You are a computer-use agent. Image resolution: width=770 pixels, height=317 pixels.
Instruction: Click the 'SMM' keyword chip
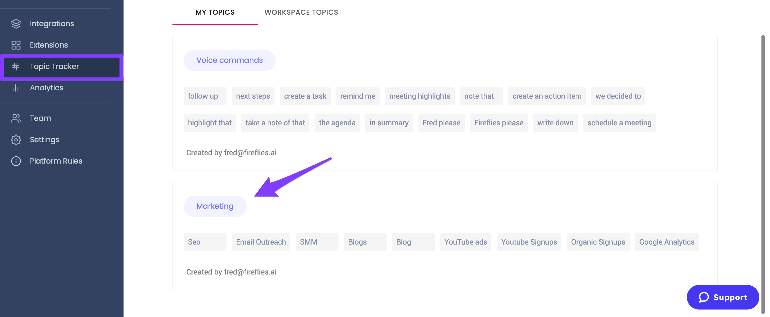(x=317, y=242)
